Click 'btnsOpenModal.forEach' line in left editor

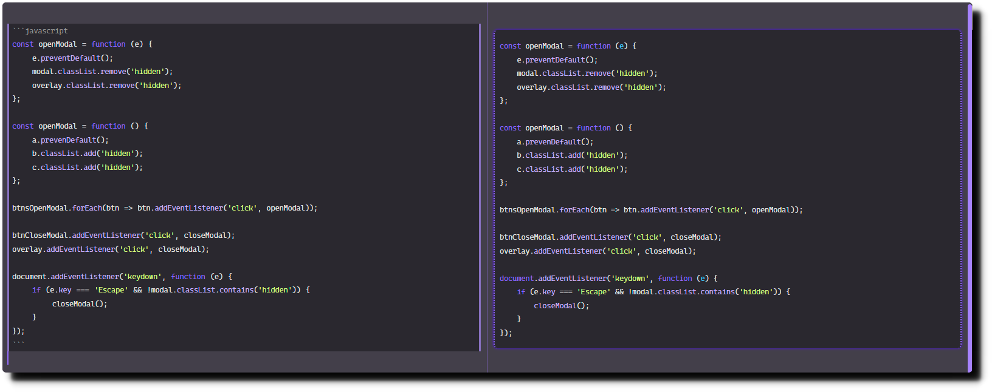[x=165, y=208]
